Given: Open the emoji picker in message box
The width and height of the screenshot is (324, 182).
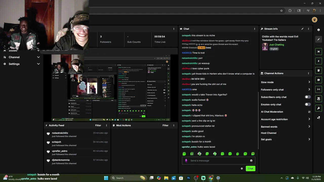Looking at the screenshot, I should [x=251, y=161].
